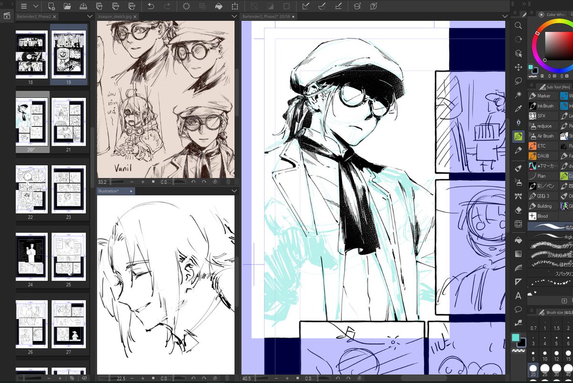Create a new canvas from the command bar
573x383 pixels.
[x=52, y=6]
